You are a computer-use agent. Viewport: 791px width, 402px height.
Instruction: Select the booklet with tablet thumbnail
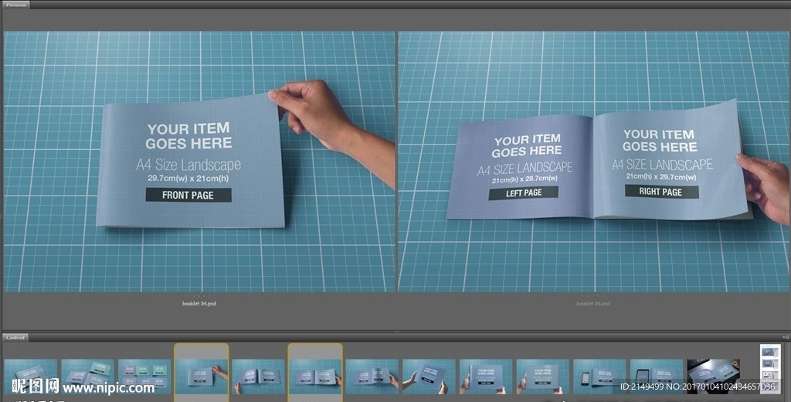pos(657,376)
